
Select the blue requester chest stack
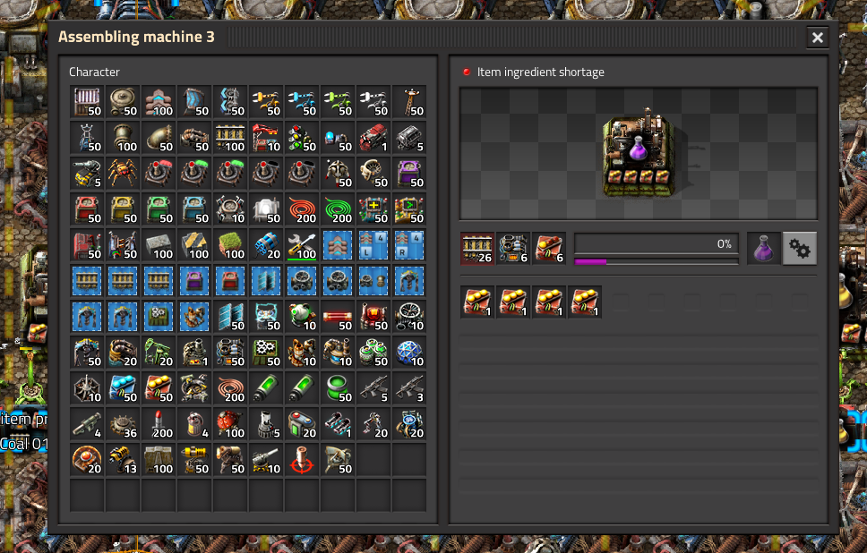point(194,209)
